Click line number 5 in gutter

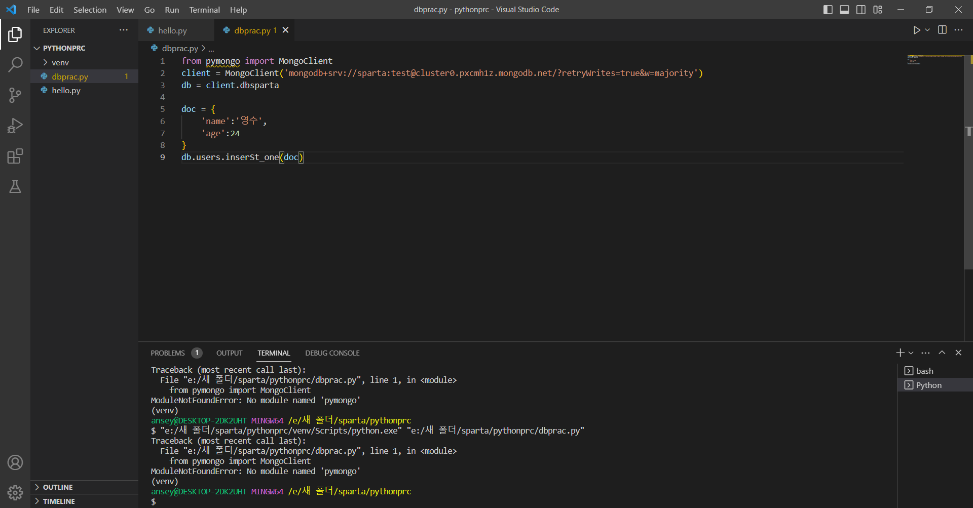[163, 109]
